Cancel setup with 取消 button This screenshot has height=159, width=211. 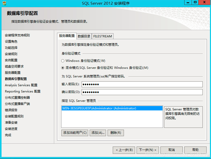pos(172,150)
